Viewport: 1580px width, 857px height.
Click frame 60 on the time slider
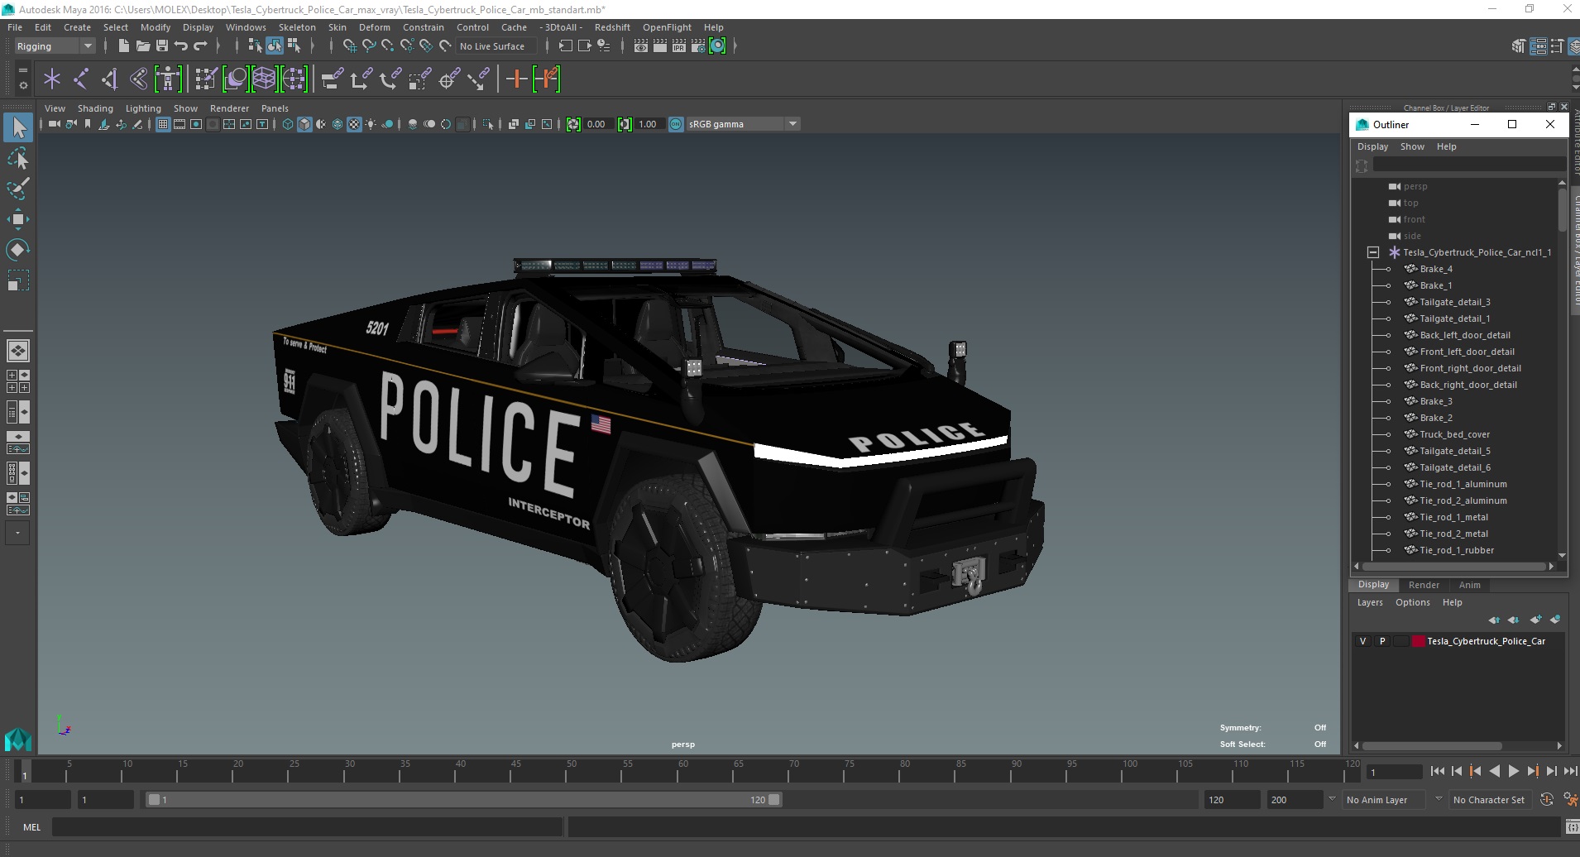point(683,771)
